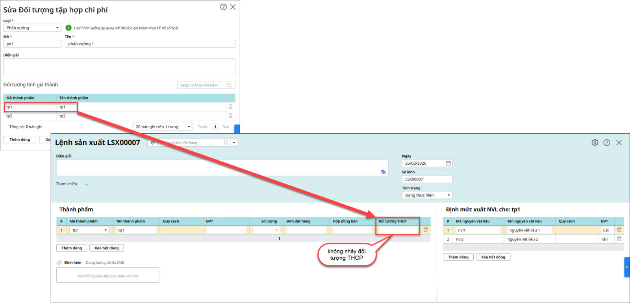Image resolution: width=630 pixels, height=303 pixels.
Task: Click the Tên thành phẩm field in the Thành phẩm row
Action: (136, 230)
